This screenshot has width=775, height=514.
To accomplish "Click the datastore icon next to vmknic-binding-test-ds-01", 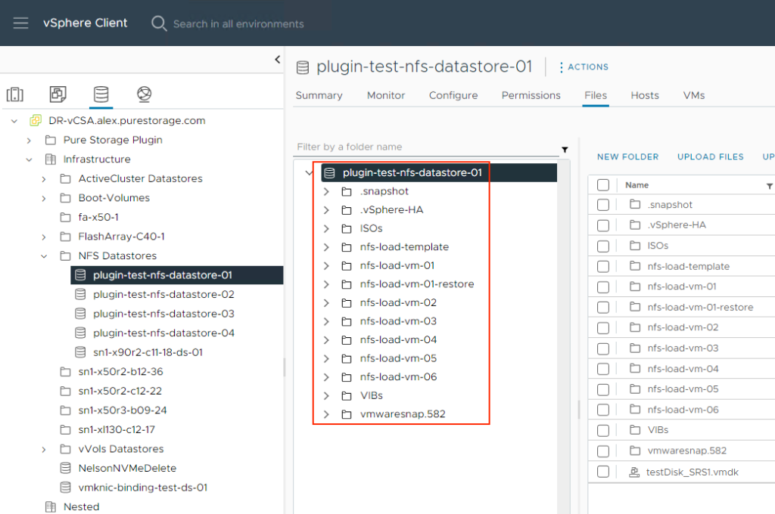I will [65, 488].
